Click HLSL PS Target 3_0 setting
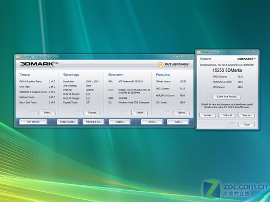Viewport: 270px width, 202px height. tap(77, 98)
